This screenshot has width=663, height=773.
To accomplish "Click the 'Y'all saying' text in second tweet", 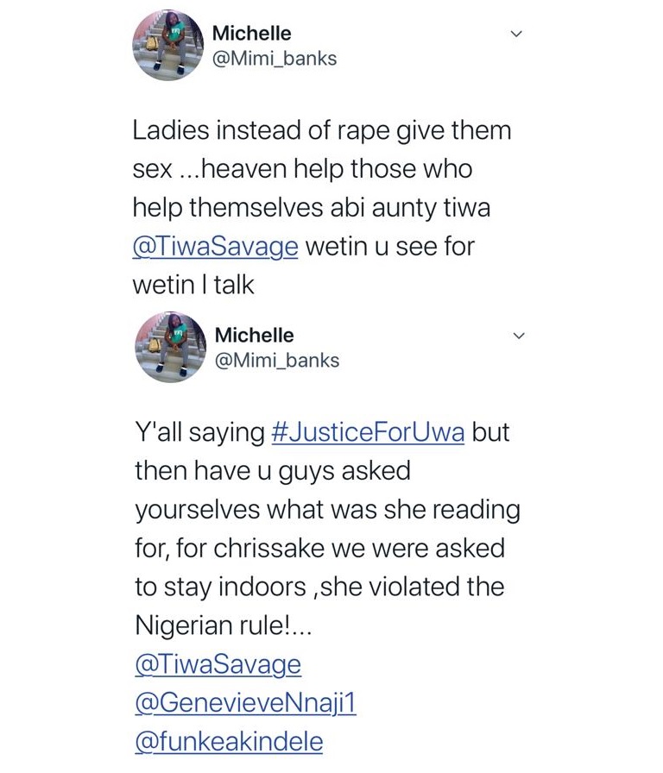I will [199, 431].
